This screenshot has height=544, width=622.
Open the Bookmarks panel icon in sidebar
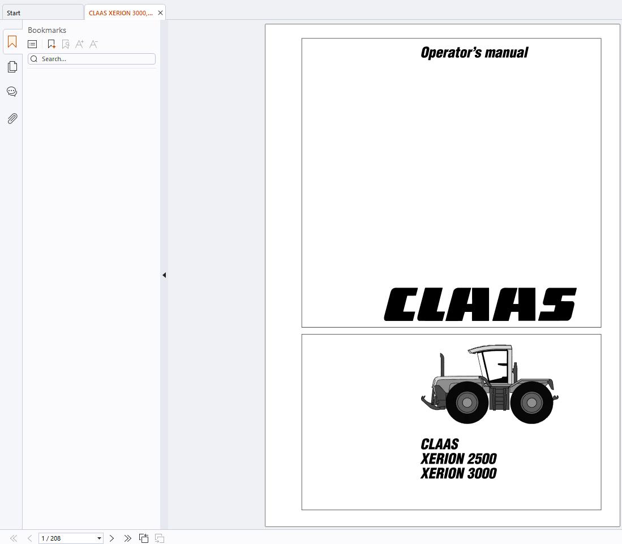click(x=12, y=42)
